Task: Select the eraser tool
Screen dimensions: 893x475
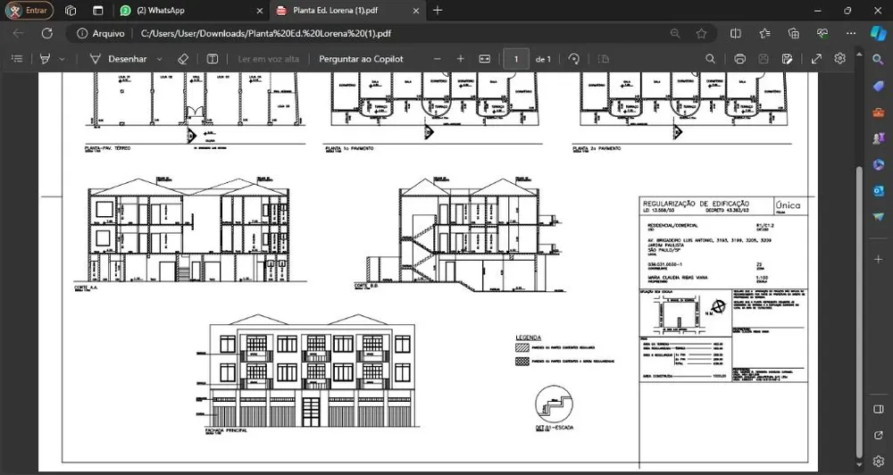Action: 183,59
